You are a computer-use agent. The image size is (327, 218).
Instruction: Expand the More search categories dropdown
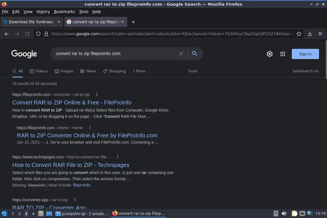pyautogui.click(x=139, y=71)
